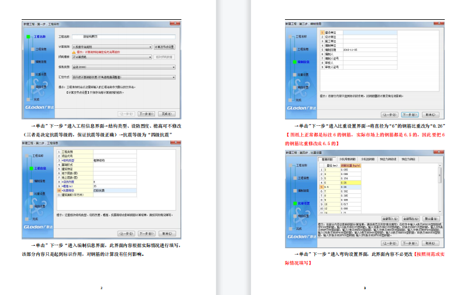
Task: Select compilation info step in step-one sidebar
Action: coord(41,61)
